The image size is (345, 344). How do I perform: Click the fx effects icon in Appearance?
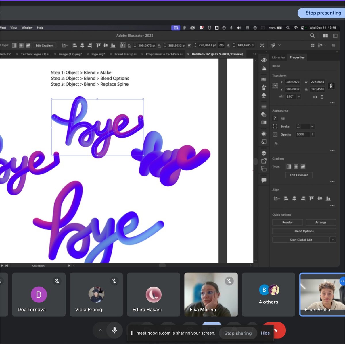(x=276, y=144)
